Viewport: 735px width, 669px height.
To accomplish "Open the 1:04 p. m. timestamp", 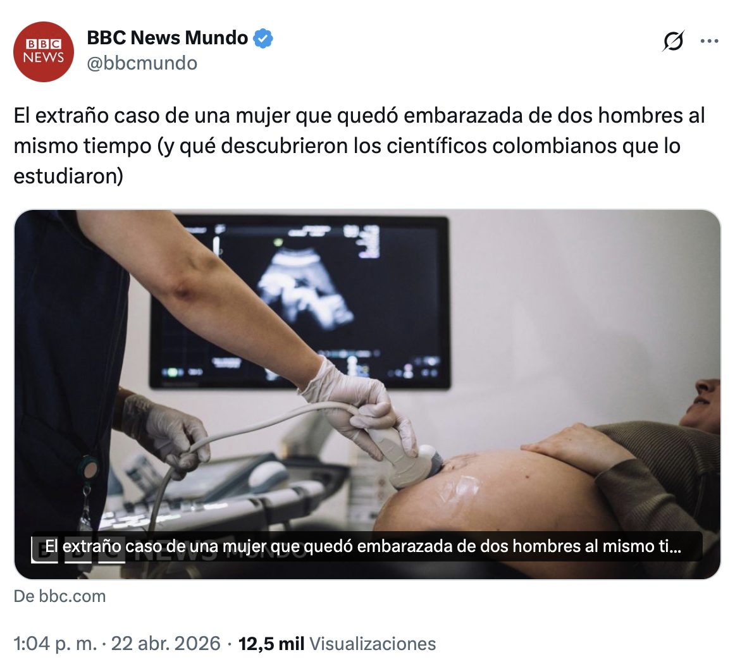I will pyautogui.click(x=55, y=644).
